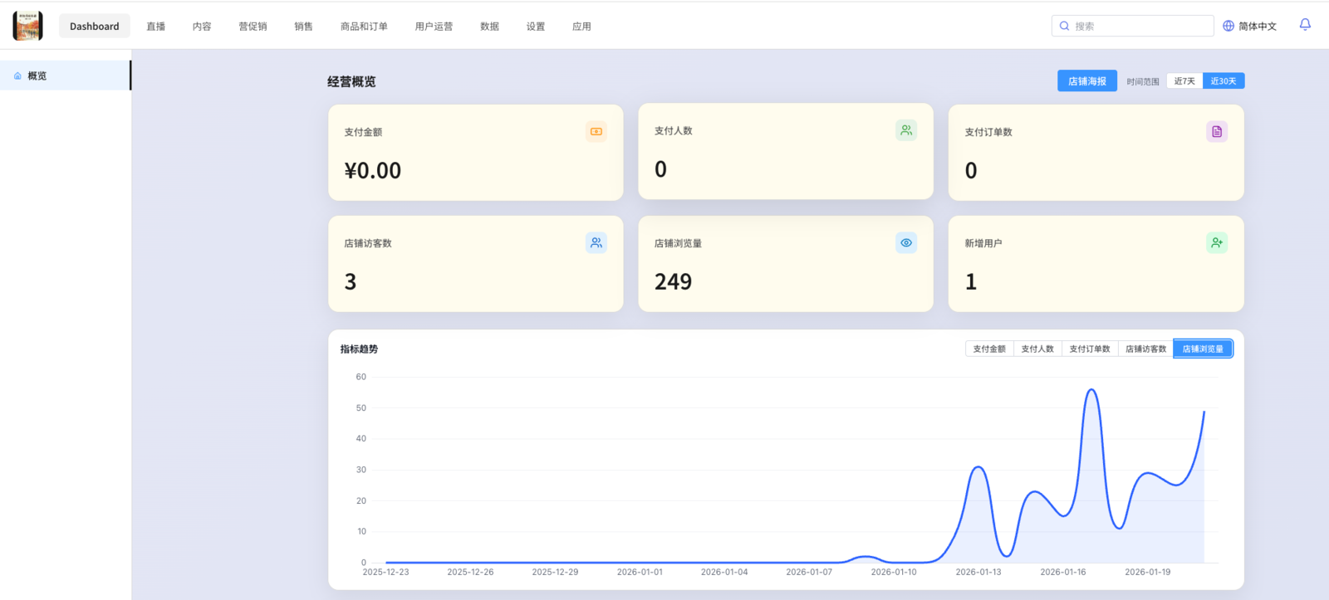Click the globe language icon
The height and width of the screenshot is (600, 1329).
[x=1228, y=26]
